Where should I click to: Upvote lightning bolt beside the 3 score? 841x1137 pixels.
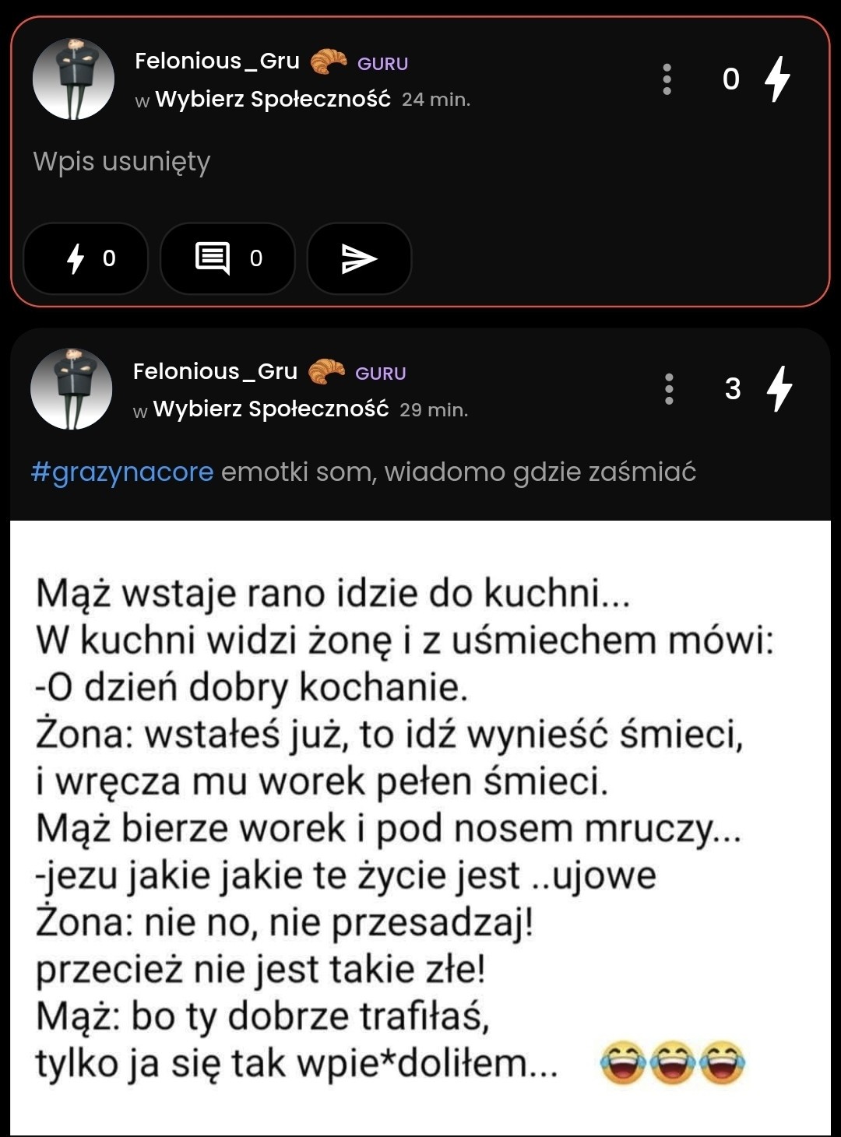[779, 389]
